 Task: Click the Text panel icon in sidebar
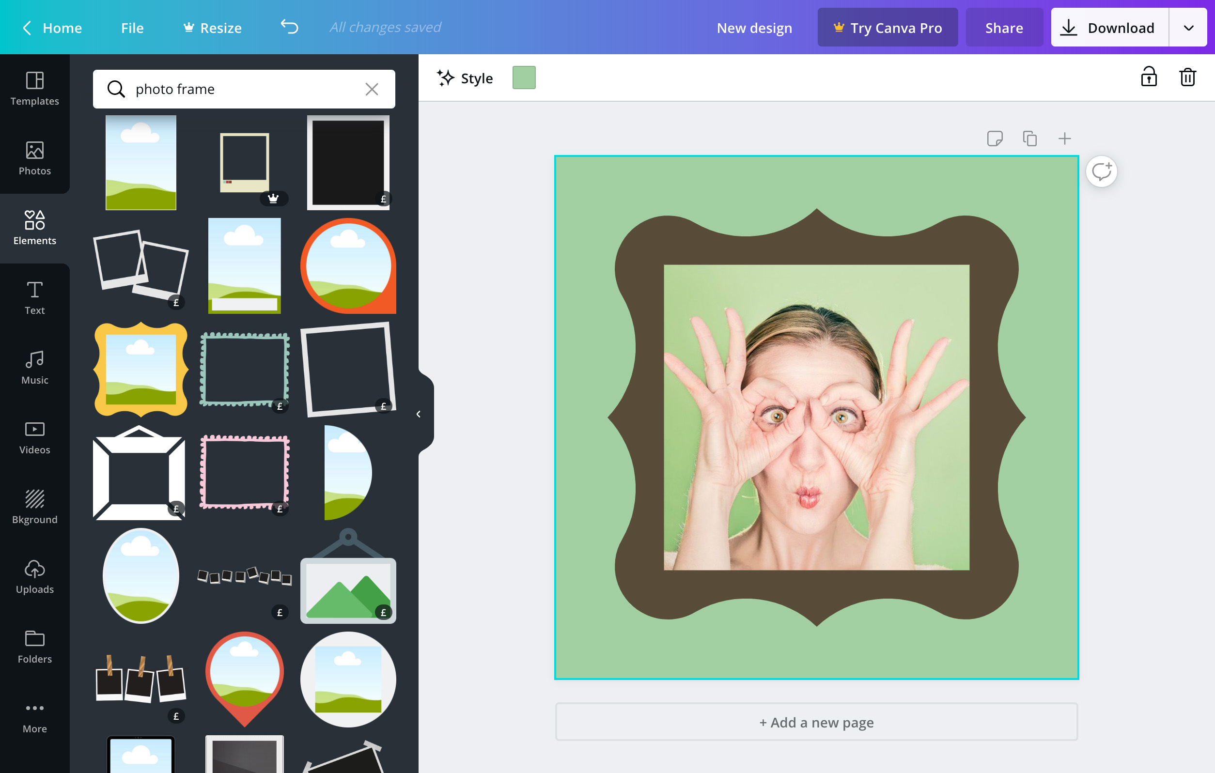tap(34, 296)
